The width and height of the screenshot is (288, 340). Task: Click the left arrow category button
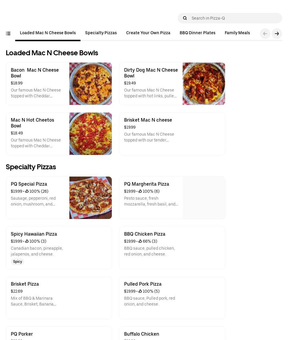tap(265, 34)
